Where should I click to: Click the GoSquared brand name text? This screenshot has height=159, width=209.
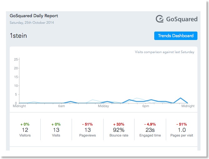tap(182, 19)
